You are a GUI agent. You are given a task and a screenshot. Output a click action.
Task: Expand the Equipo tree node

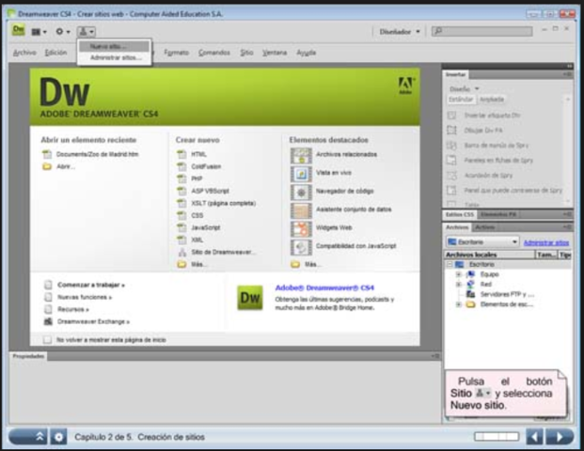click(459, 274)
